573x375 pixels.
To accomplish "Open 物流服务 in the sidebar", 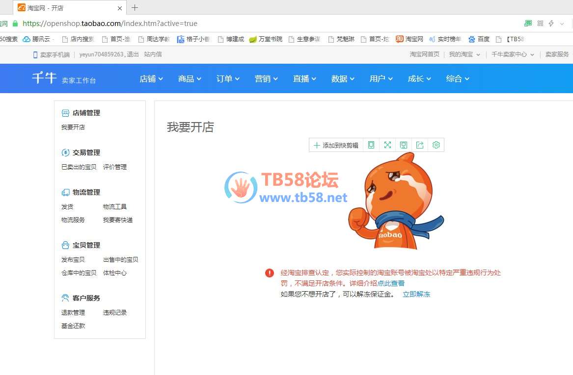I will (x=73, y=220).
